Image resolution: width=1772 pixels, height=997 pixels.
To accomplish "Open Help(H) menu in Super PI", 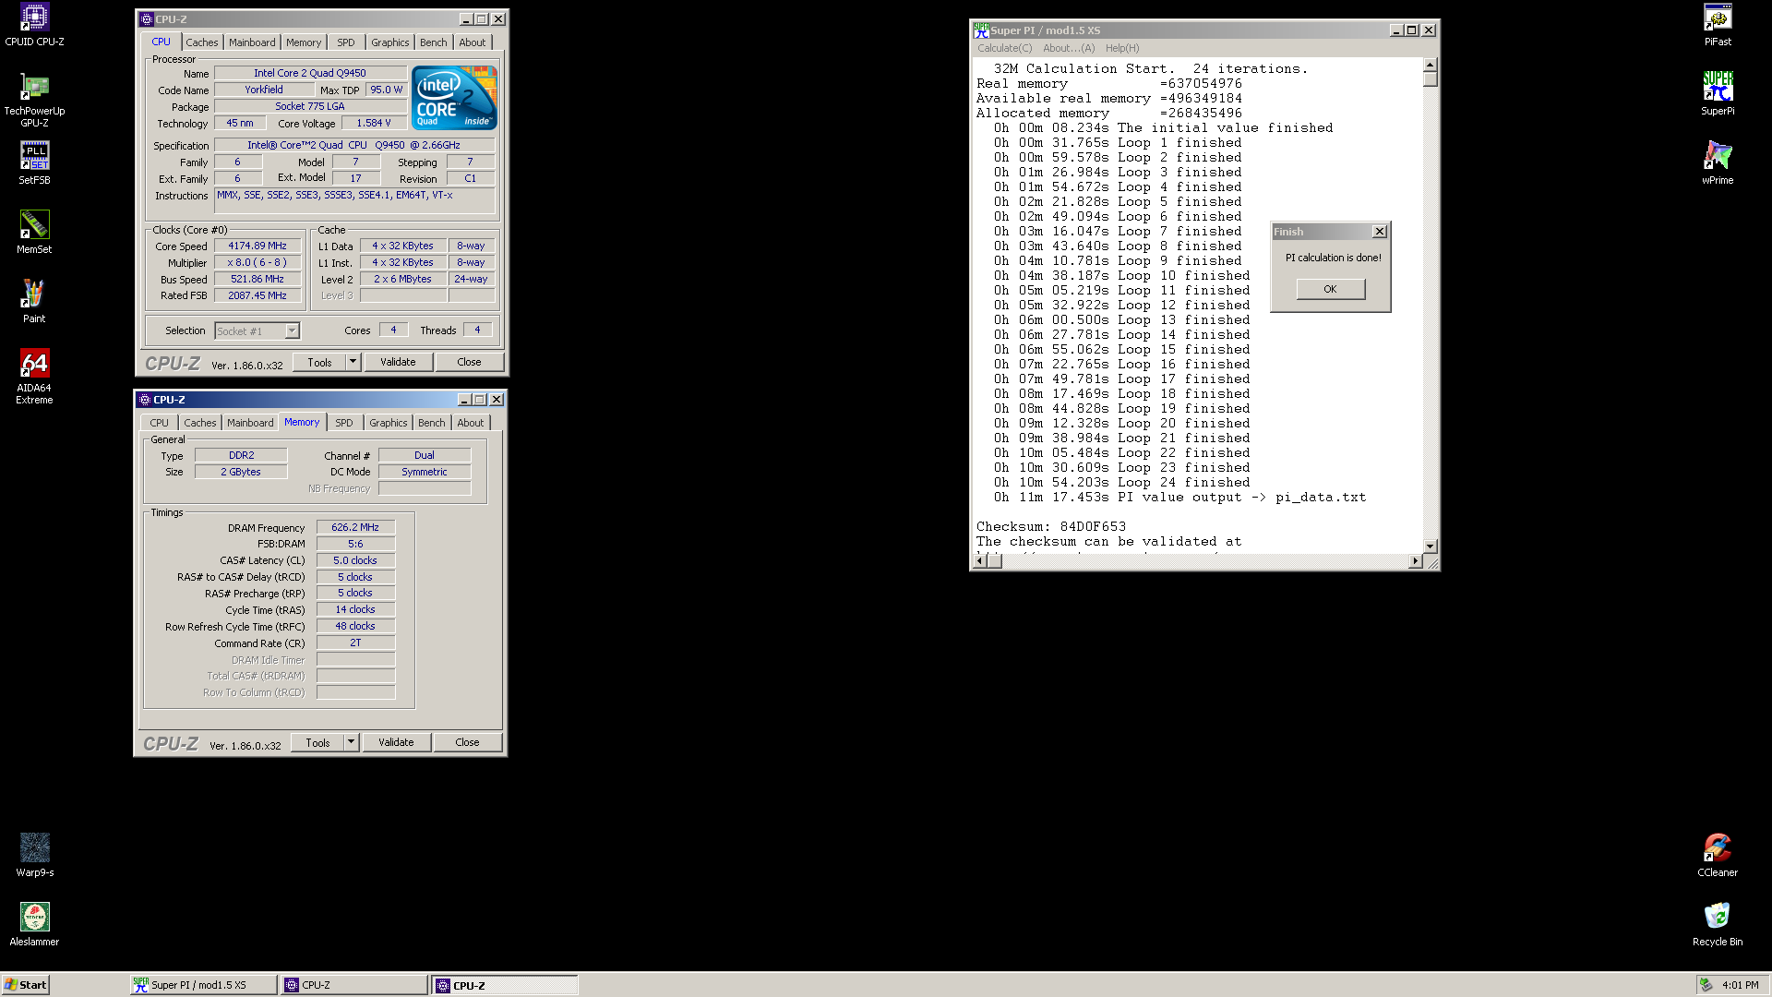I will [x=1122, y=48].
